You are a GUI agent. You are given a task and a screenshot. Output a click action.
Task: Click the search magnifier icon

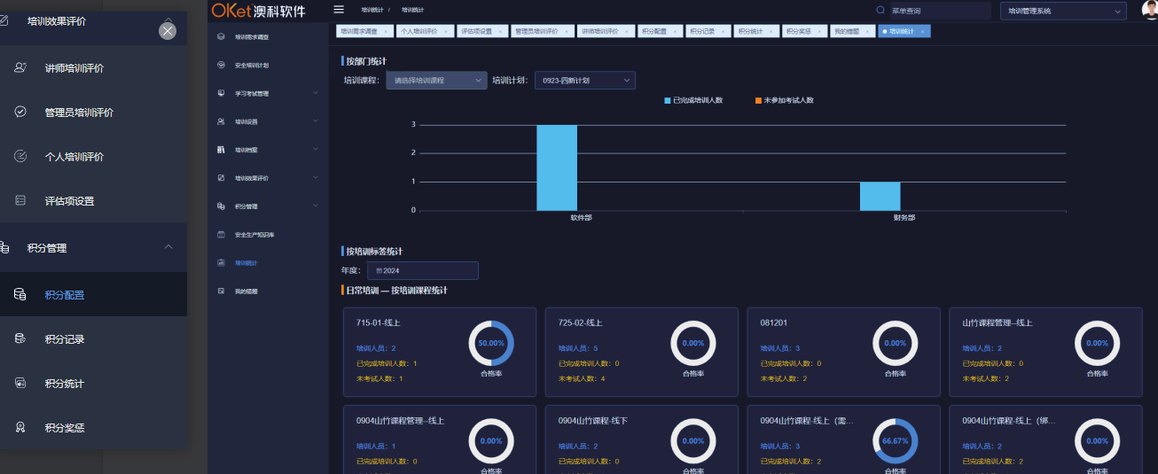coord(880,11)
